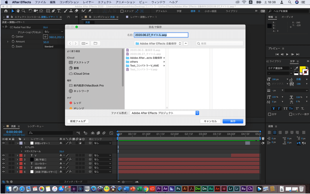Open the folder location popup in save dialog

[158, 43]
